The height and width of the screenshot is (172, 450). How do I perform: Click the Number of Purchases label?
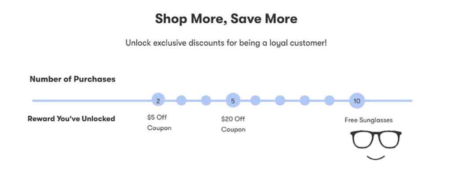click(73, 79)
